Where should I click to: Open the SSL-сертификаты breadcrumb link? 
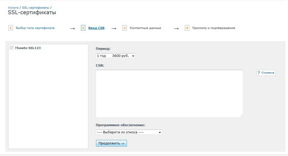[x=35, y=8]
